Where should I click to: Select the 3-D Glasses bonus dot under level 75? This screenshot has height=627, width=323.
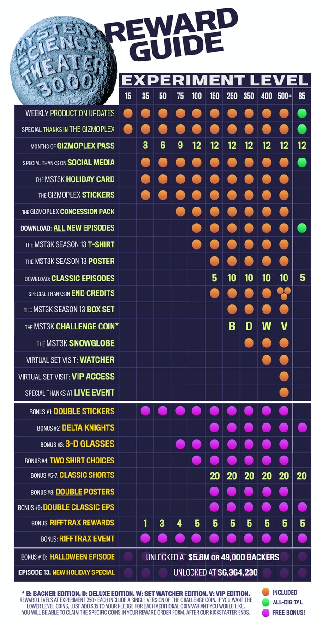tap(180, 444)
